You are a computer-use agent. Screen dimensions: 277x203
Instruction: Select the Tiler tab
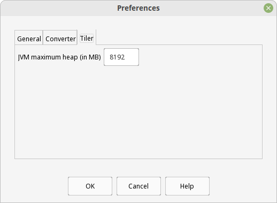pyautogui.click(x=87, y=37)
